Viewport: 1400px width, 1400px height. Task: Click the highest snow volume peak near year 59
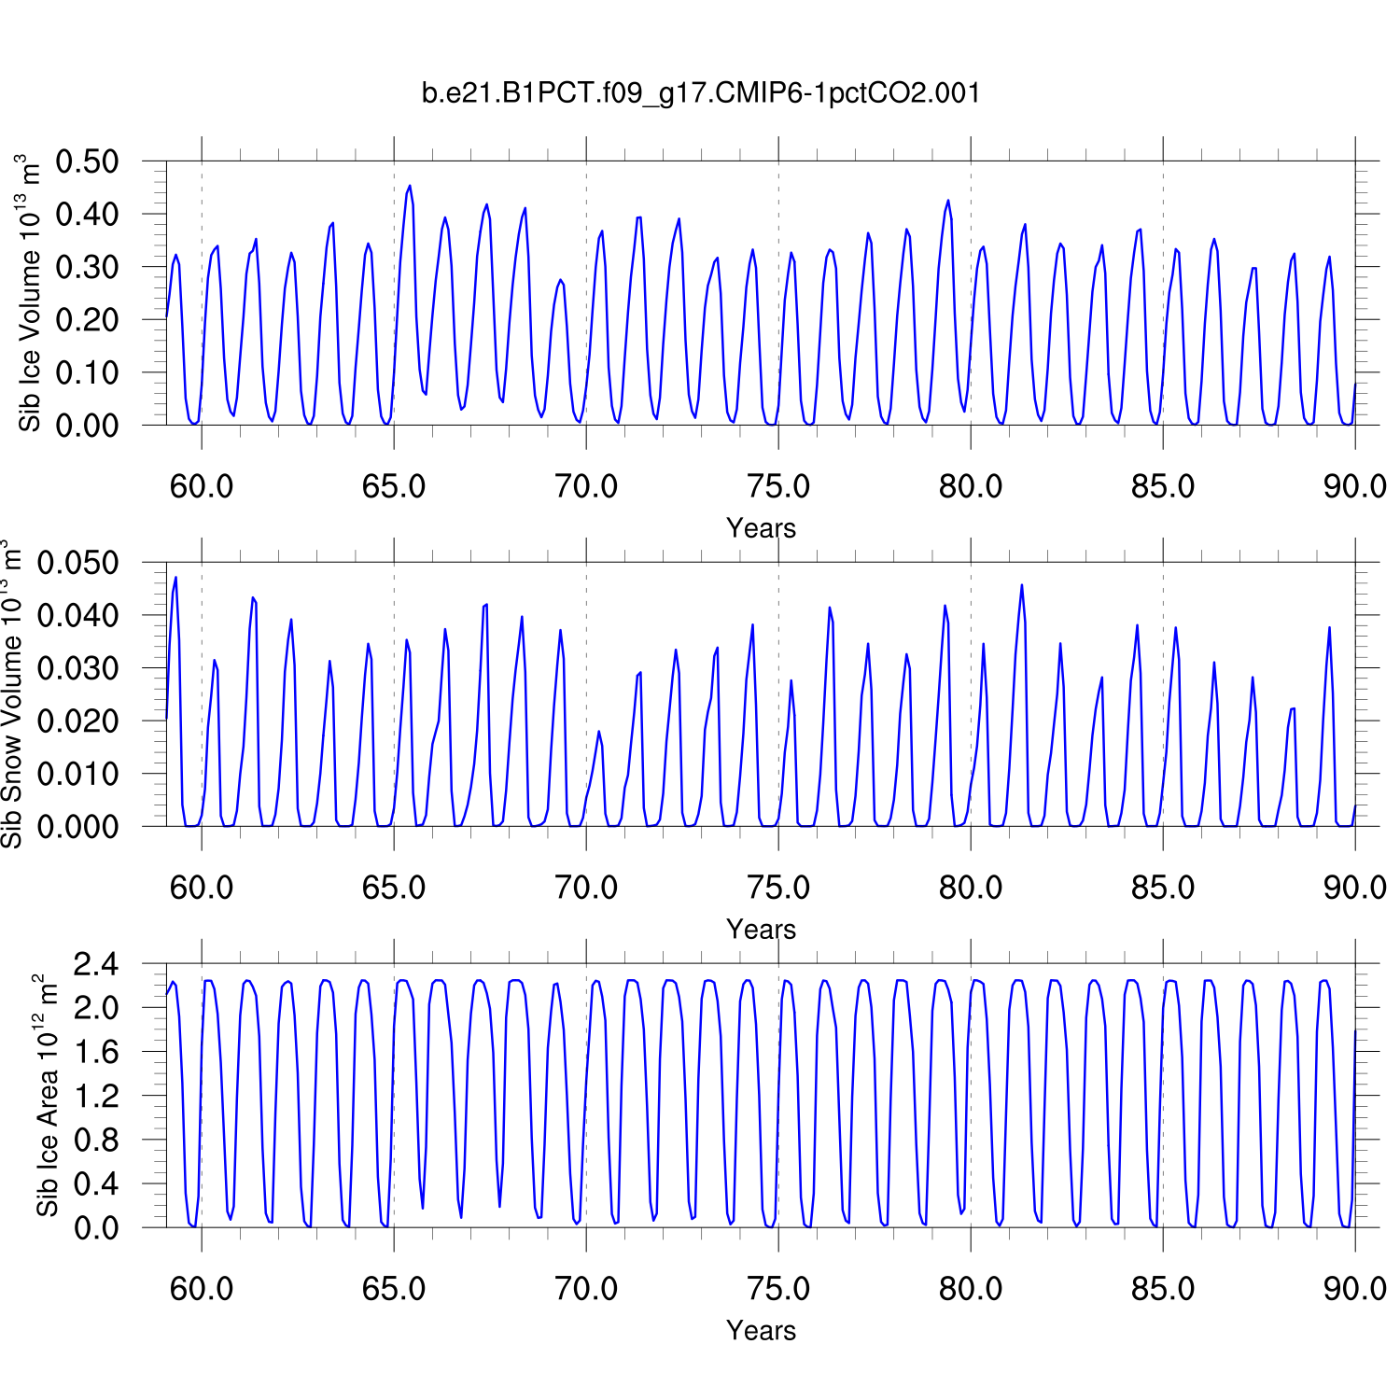175,578
